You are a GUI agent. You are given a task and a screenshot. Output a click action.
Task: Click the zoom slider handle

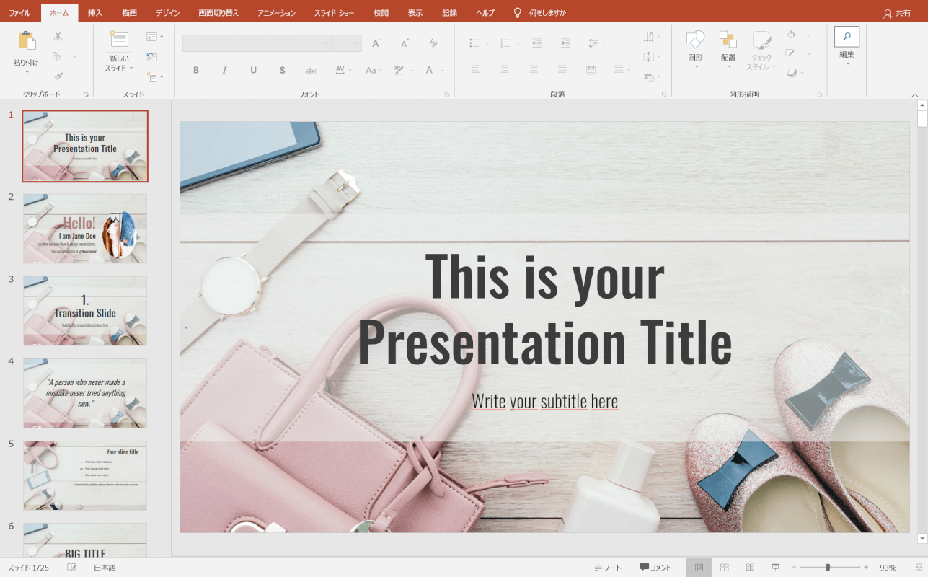point(828,568)
